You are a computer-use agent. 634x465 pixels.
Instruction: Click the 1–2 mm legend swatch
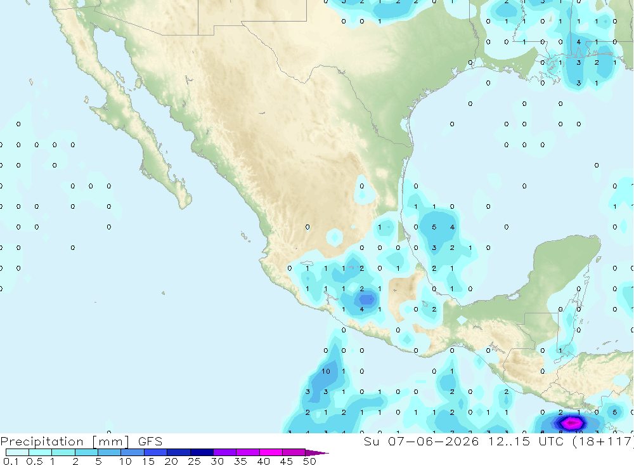63,452
